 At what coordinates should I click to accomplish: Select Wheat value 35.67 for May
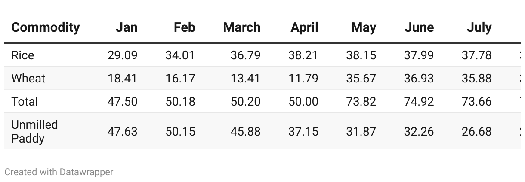[361, 79]
